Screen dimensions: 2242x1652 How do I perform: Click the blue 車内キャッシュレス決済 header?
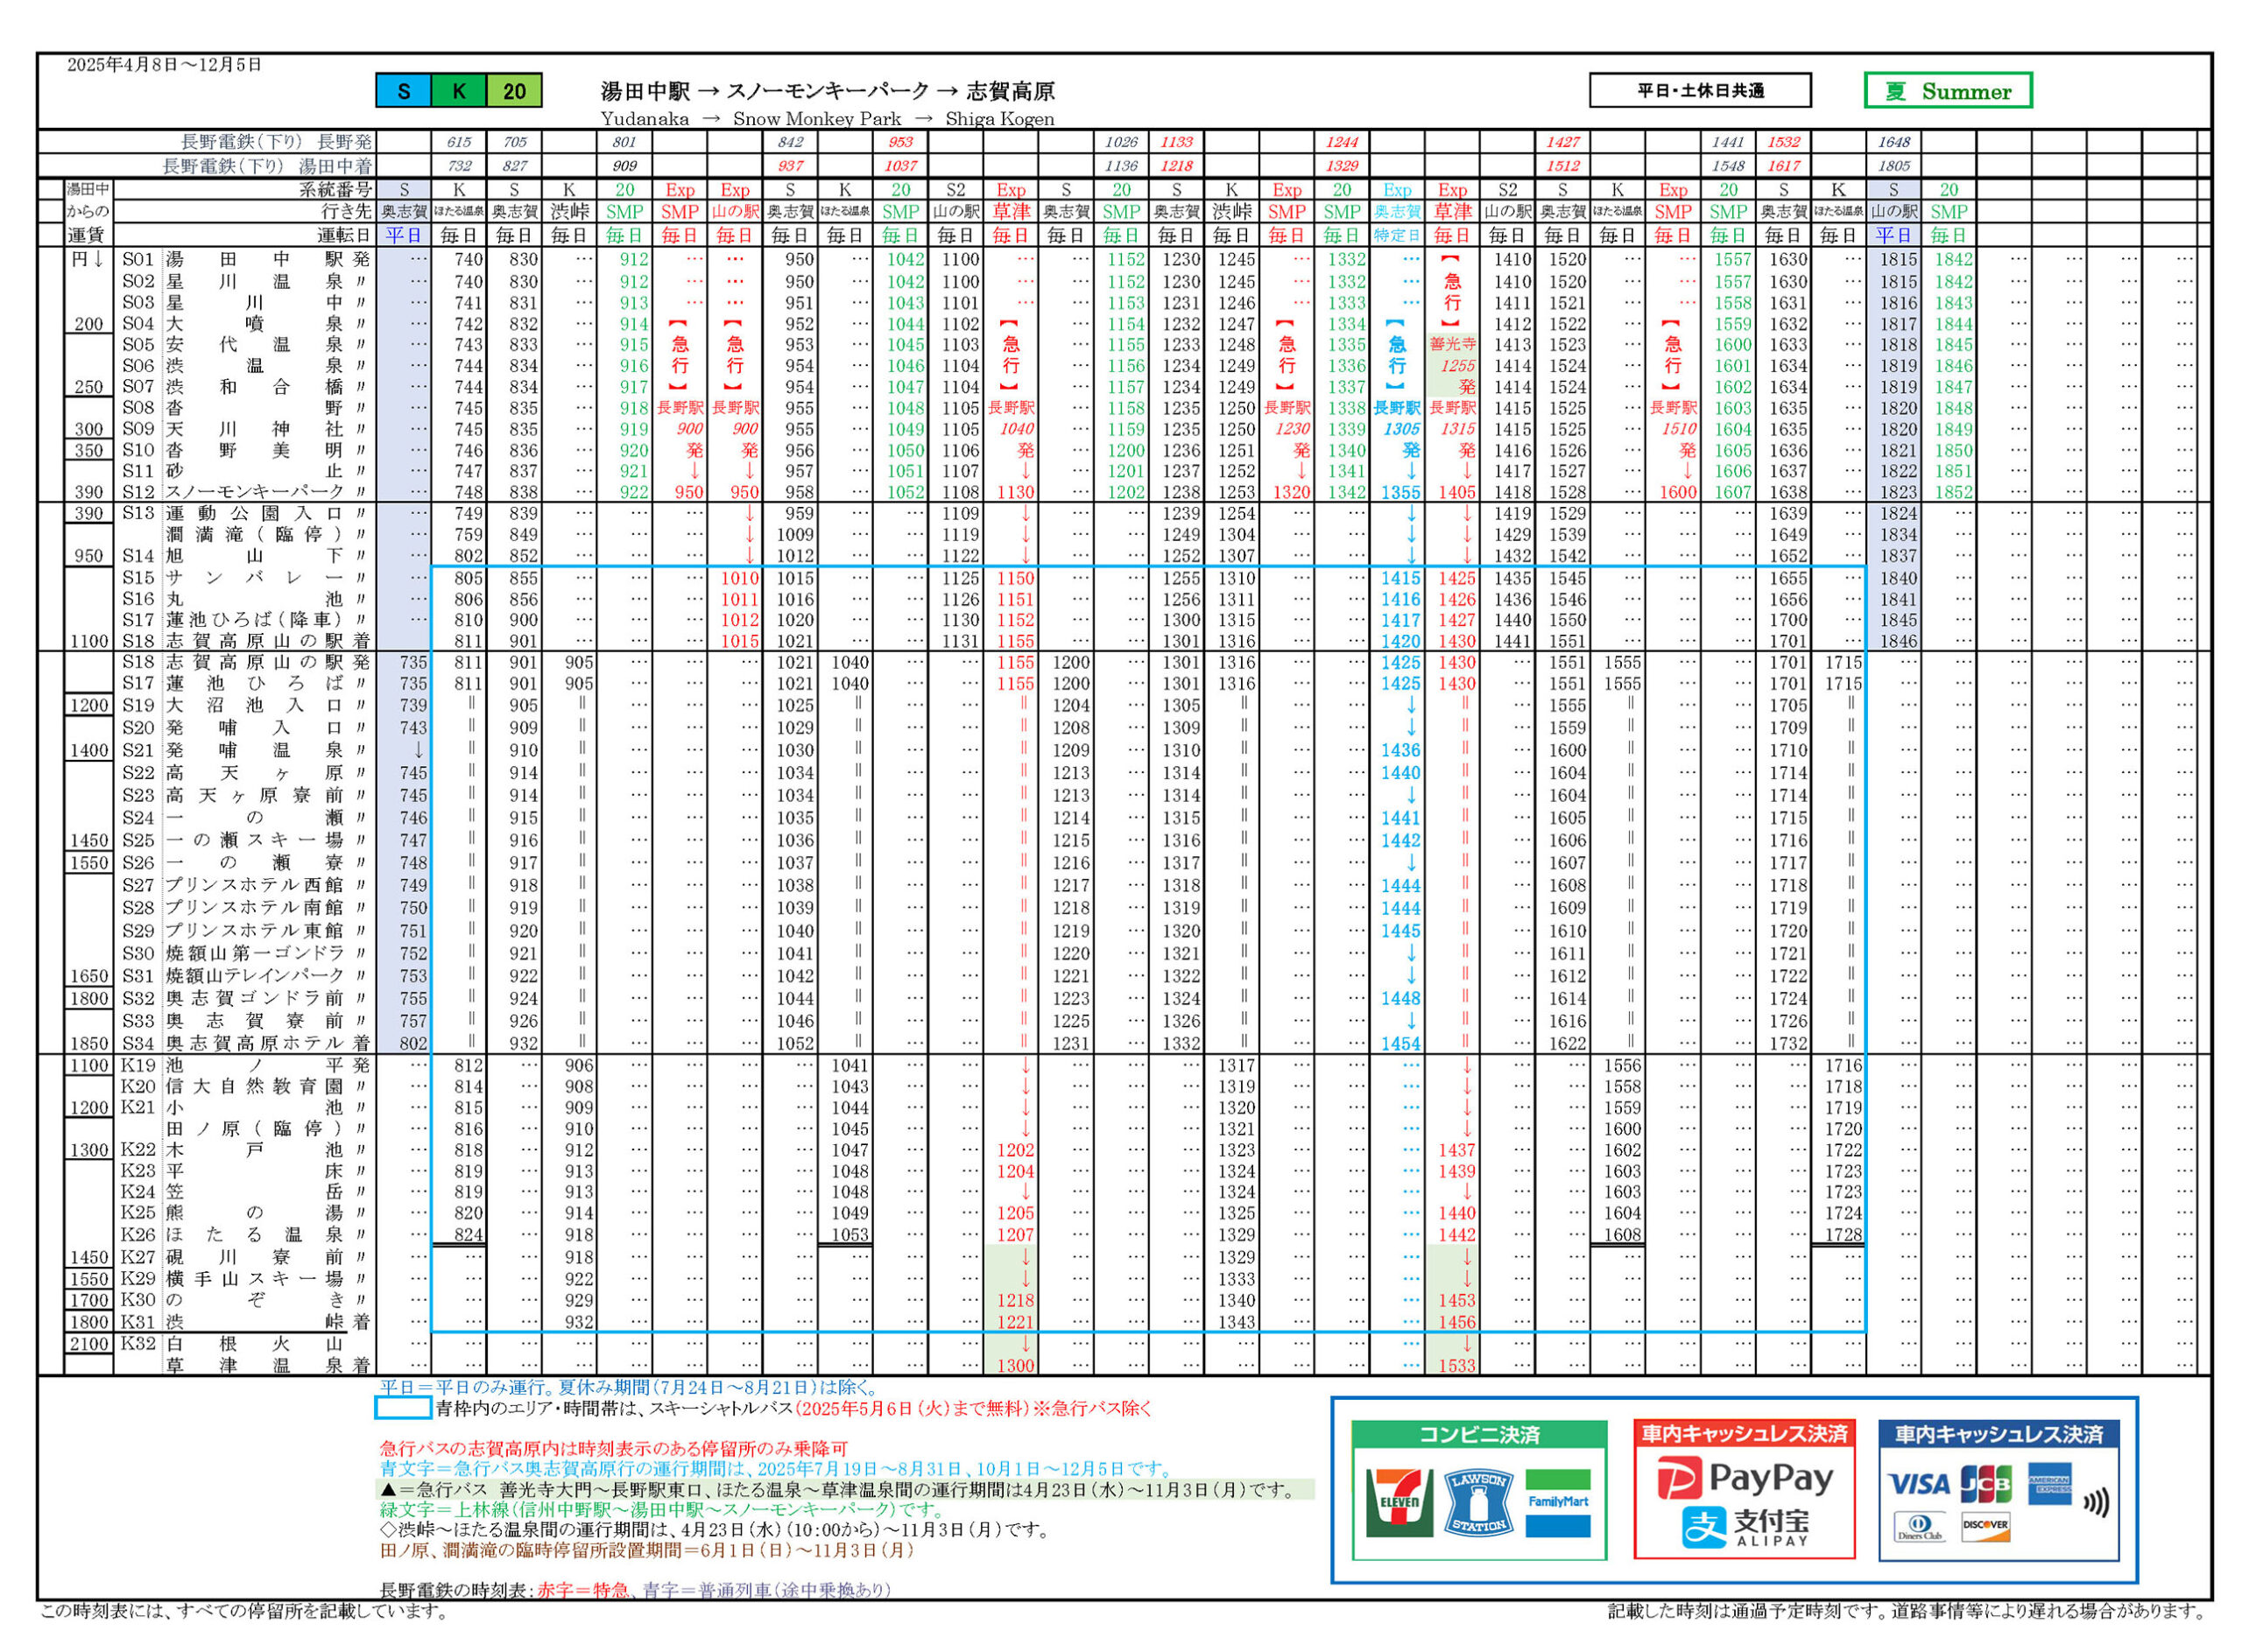(1999, 1434)
